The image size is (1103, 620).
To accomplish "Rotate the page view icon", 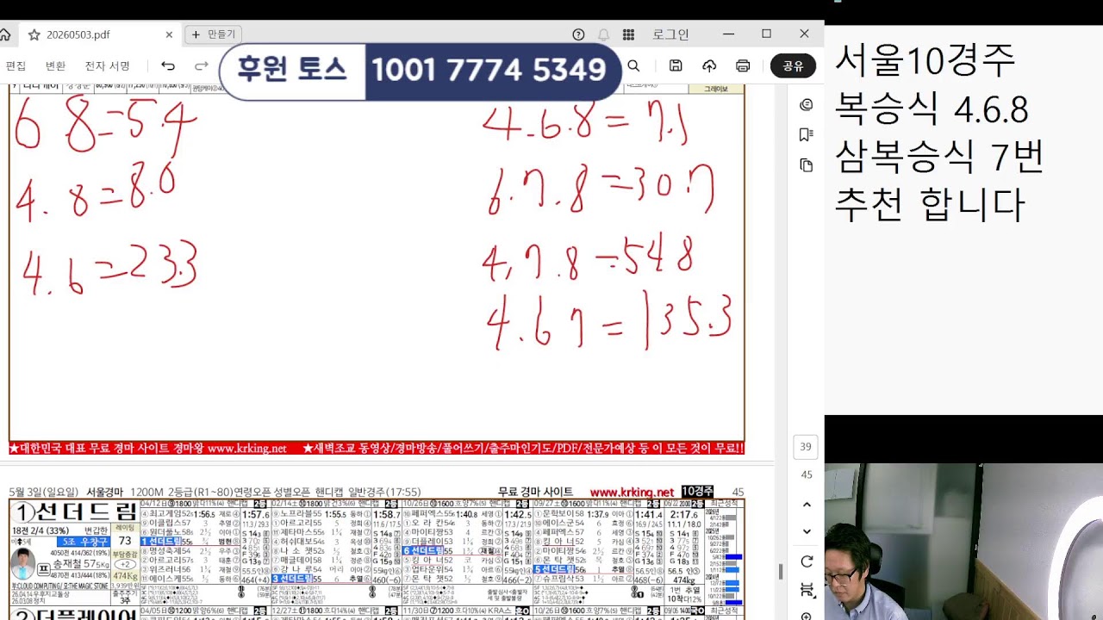I will 807,561.
